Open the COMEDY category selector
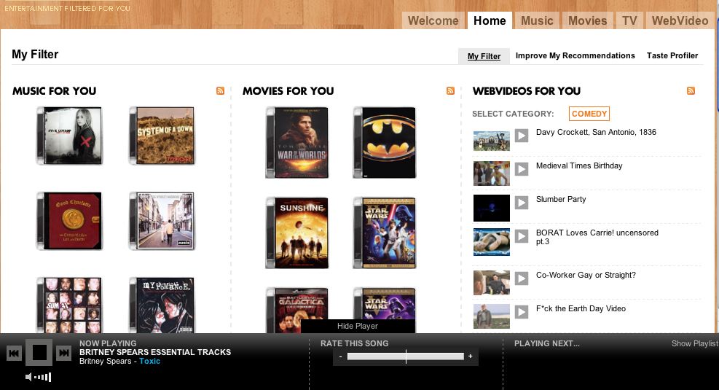Image resolution: width=719 pixels, height=390 pixels. tap(589, 114)
